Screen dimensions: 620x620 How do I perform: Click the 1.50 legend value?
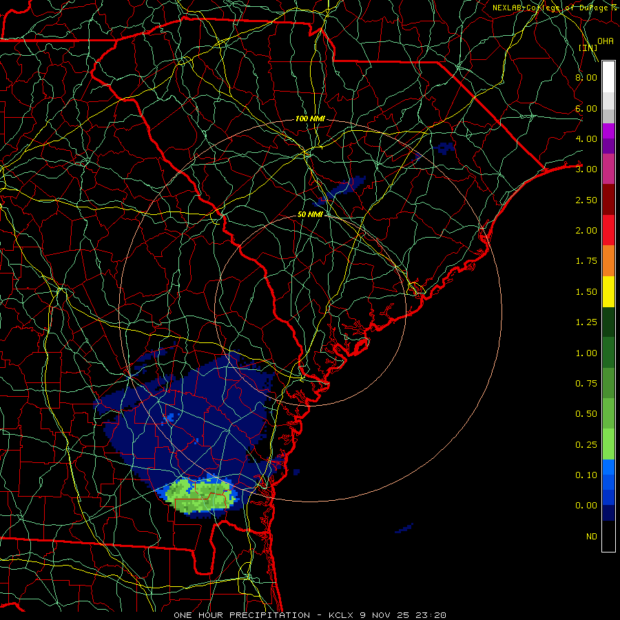pos(586,292)
